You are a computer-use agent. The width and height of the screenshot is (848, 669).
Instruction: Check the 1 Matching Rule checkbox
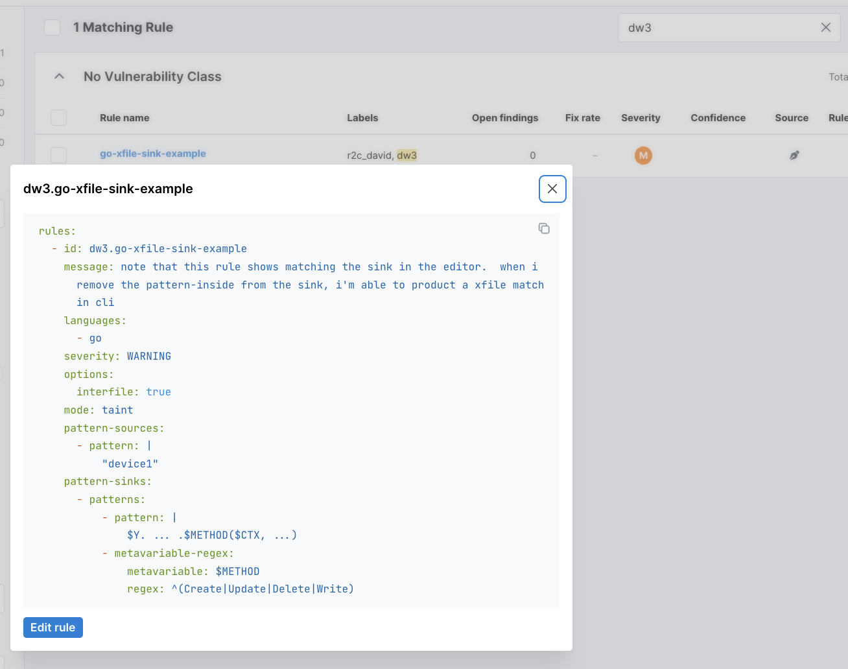52,27
